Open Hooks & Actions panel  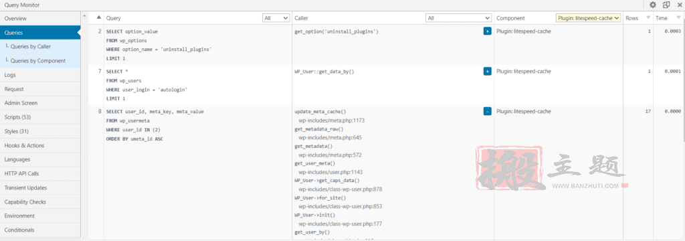point(40,145)
